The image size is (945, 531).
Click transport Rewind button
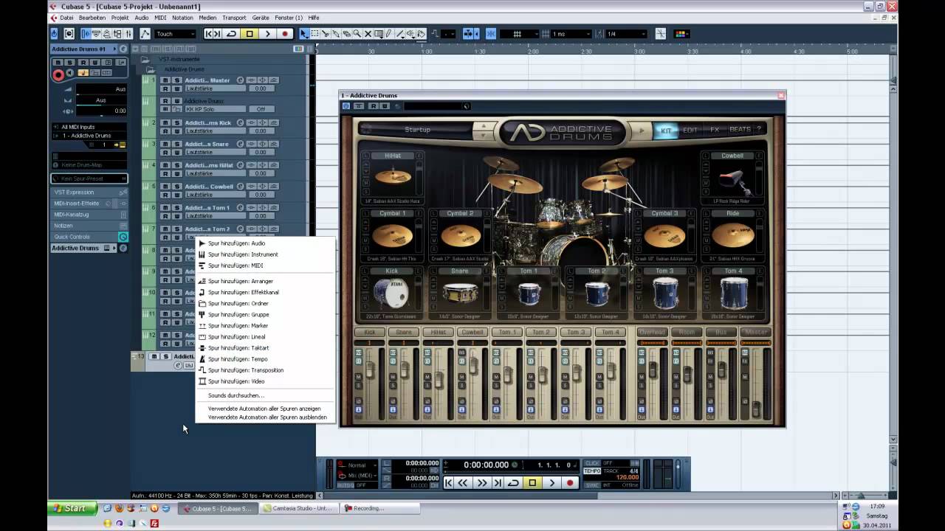(463, 482)
